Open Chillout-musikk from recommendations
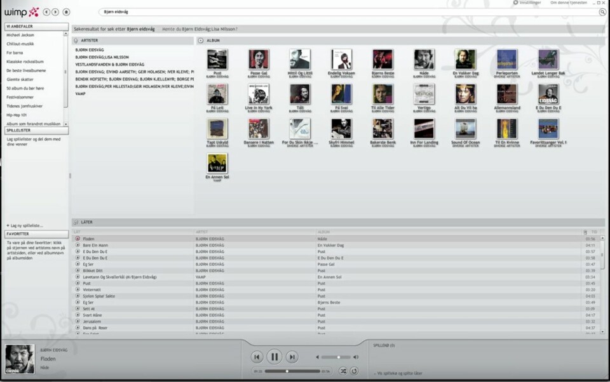The width and height of the screenshot is (610, 382). tap(20, 44)
